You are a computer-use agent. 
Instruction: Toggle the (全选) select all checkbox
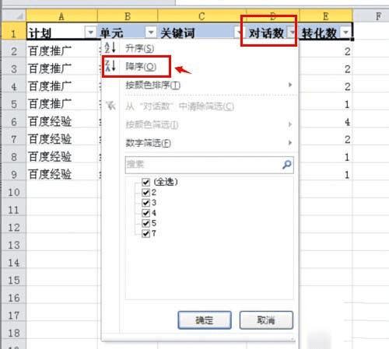tap(145, 182)
